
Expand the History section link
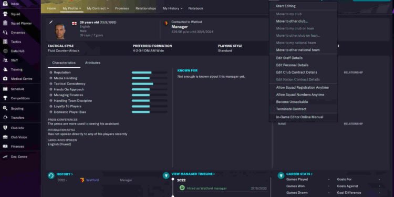pos(65,174)
